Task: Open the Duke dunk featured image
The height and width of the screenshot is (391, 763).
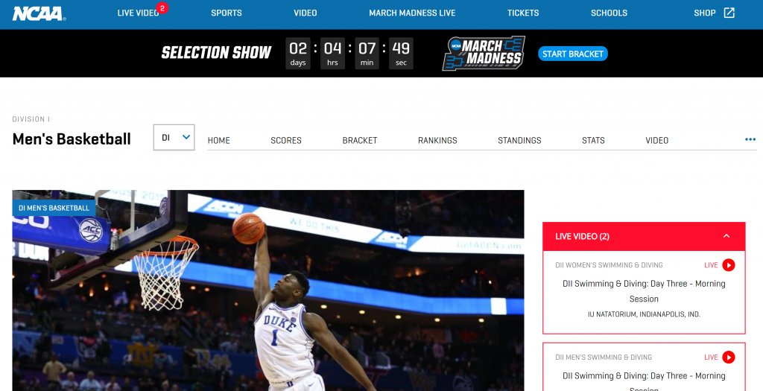Action: pos(268,290)
